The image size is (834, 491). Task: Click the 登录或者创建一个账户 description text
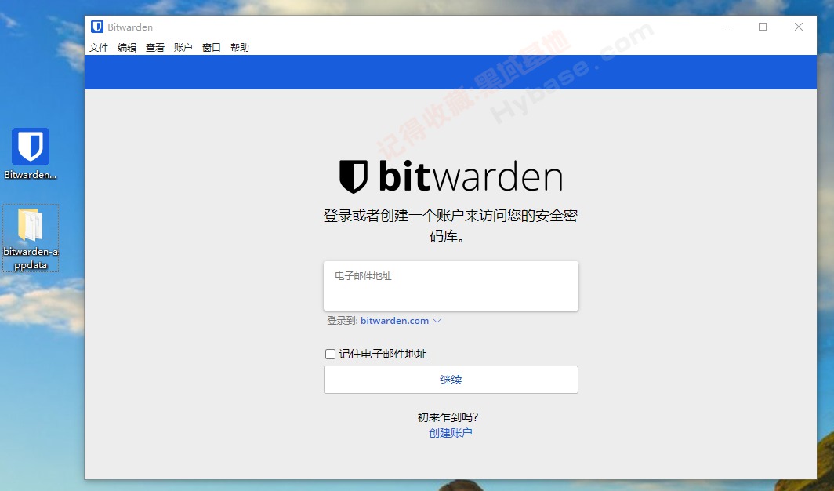click(x=451, y=225)
